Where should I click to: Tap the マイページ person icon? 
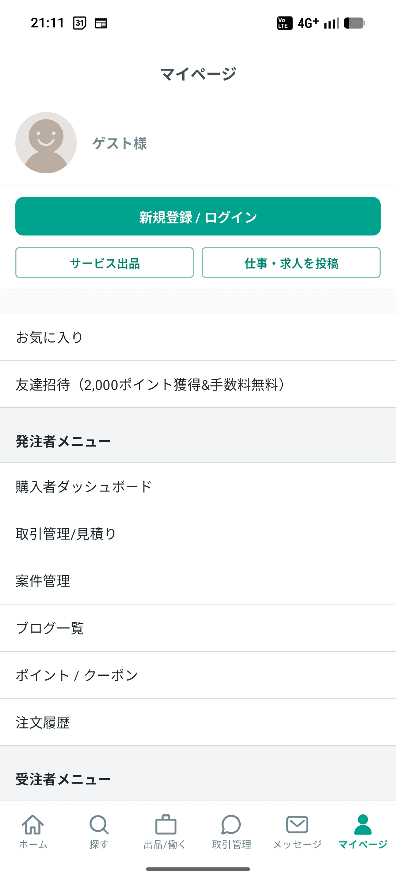pyautogui.click(x=363, y=825)
